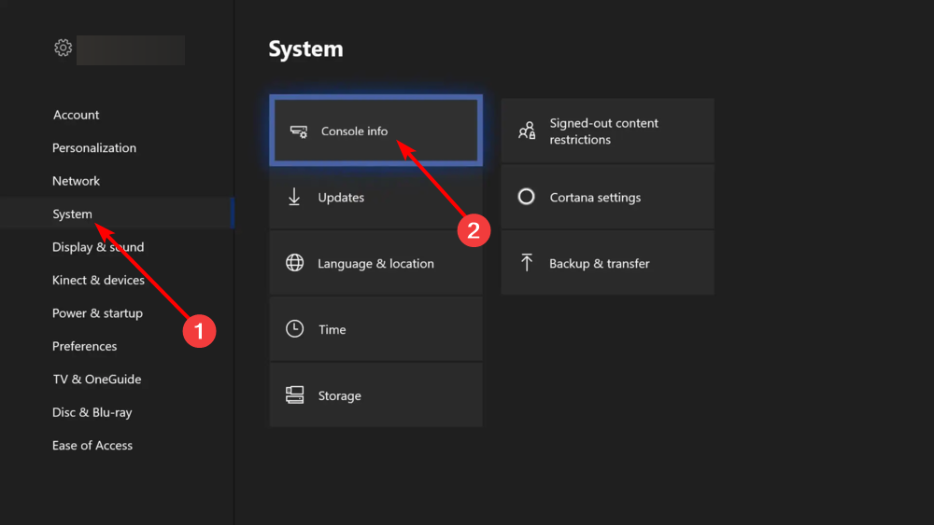Click the Console info icon
Image resolution: width=934 pixels, height=525 pixels.
pos(299,131)
